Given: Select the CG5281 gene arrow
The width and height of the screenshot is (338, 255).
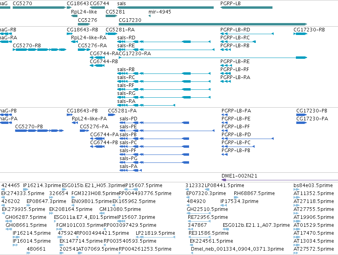Looking at the screenshot, I should click(112, 16).
